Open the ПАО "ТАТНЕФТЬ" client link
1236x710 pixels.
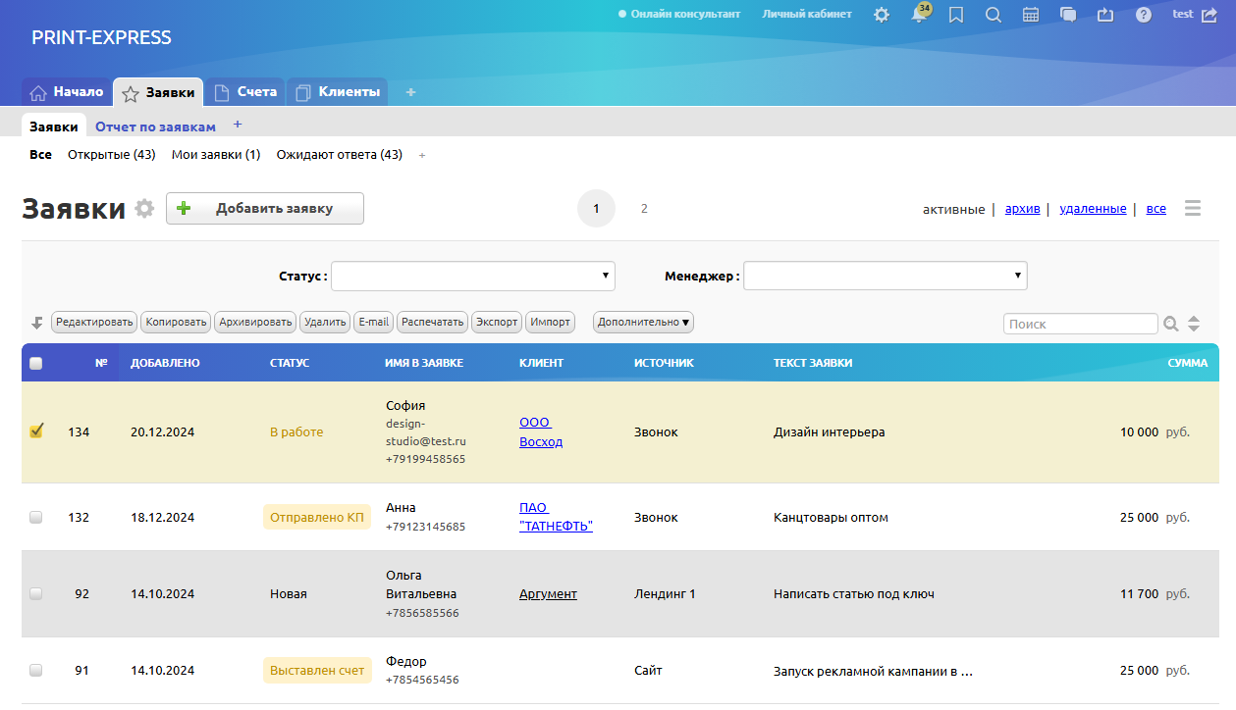(x=555, y=517)
